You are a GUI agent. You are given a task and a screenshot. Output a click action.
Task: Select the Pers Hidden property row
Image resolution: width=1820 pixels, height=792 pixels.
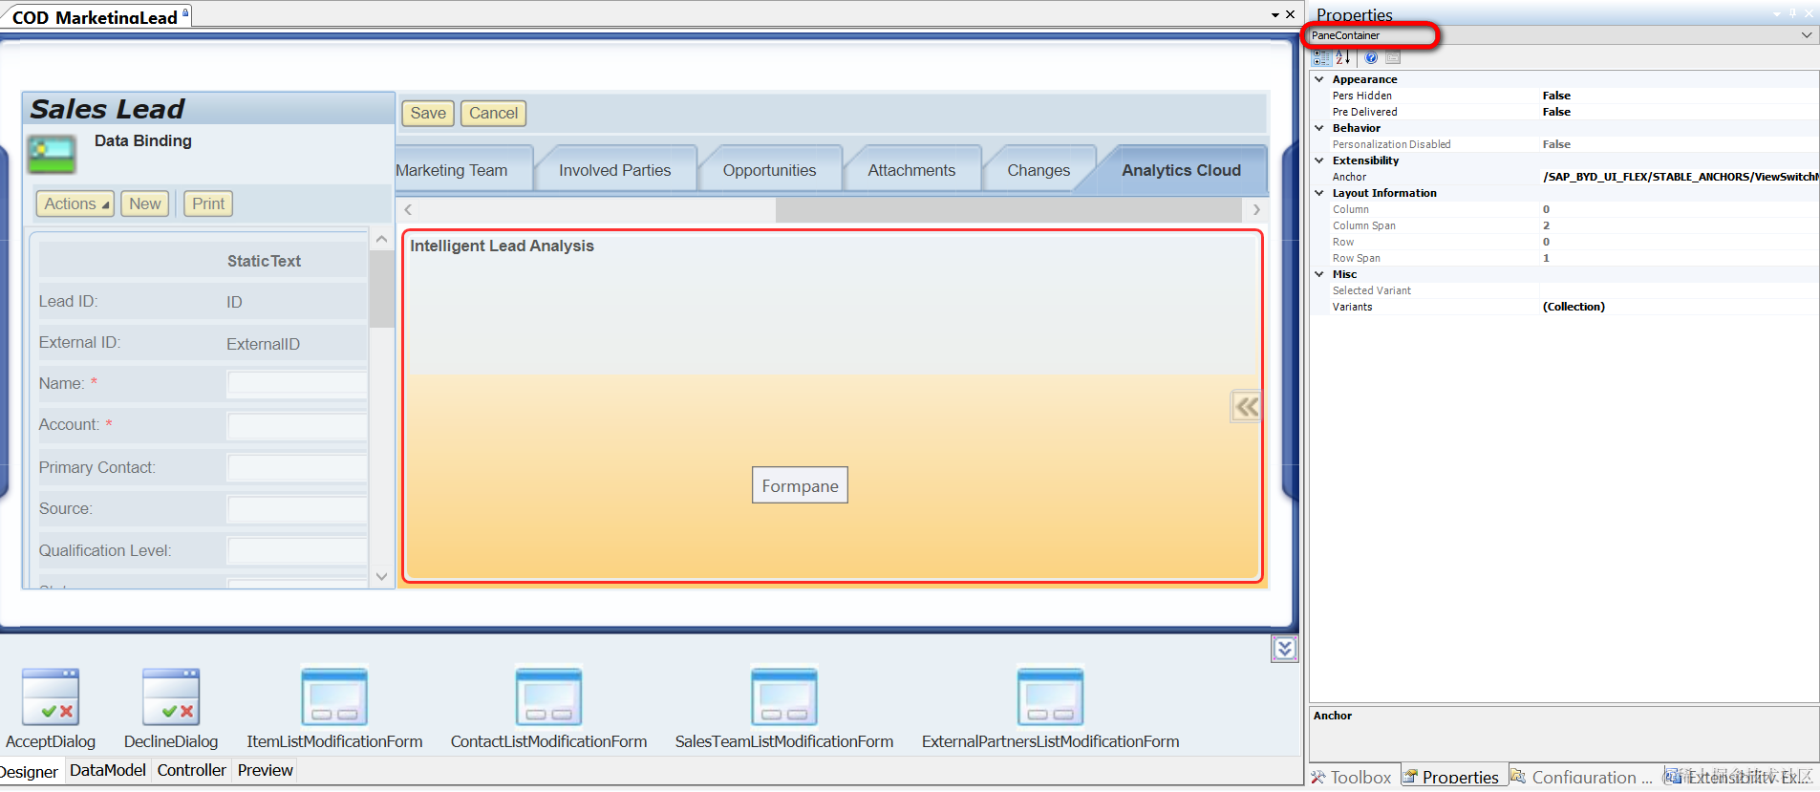coord(1565,96)
